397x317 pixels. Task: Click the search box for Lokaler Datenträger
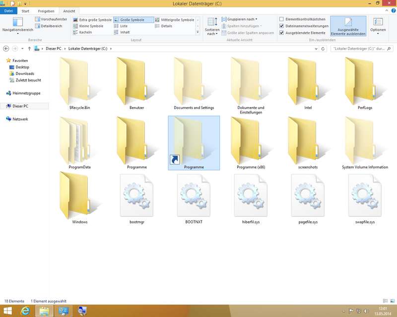[x=362, y=49]
